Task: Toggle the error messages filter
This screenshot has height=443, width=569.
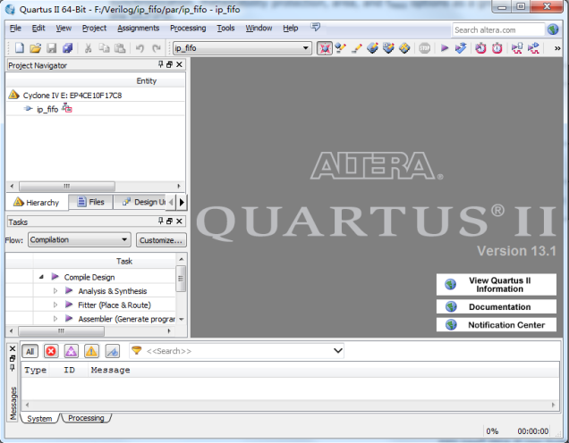Action: (x=51, y=351)
